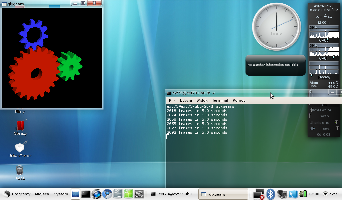Click the Dysk 49.0C temperature reading
Viewport: 342px width, 200px height.
(324, 86)
